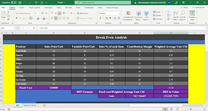
Task: Open the Name Box dropdown arrow
Action: pyautogui.click(x=13, y=28)
